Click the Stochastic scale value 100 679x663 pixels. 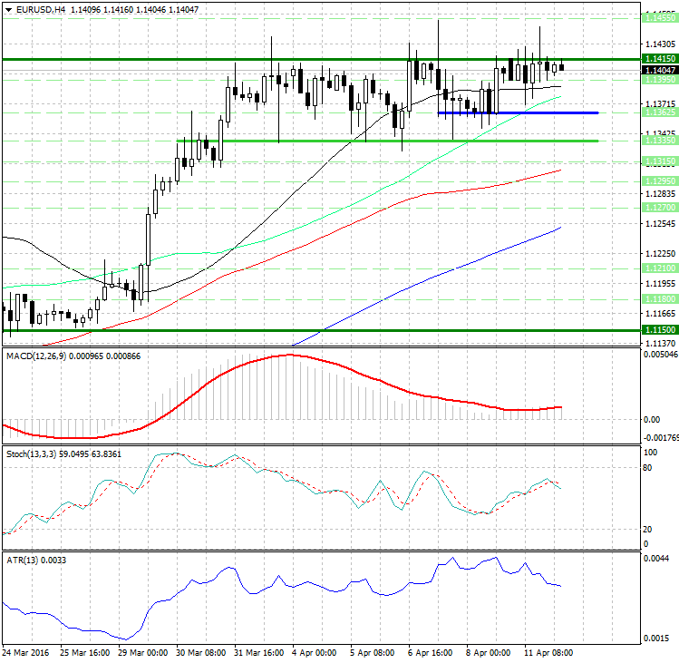(x=650, y=453)
